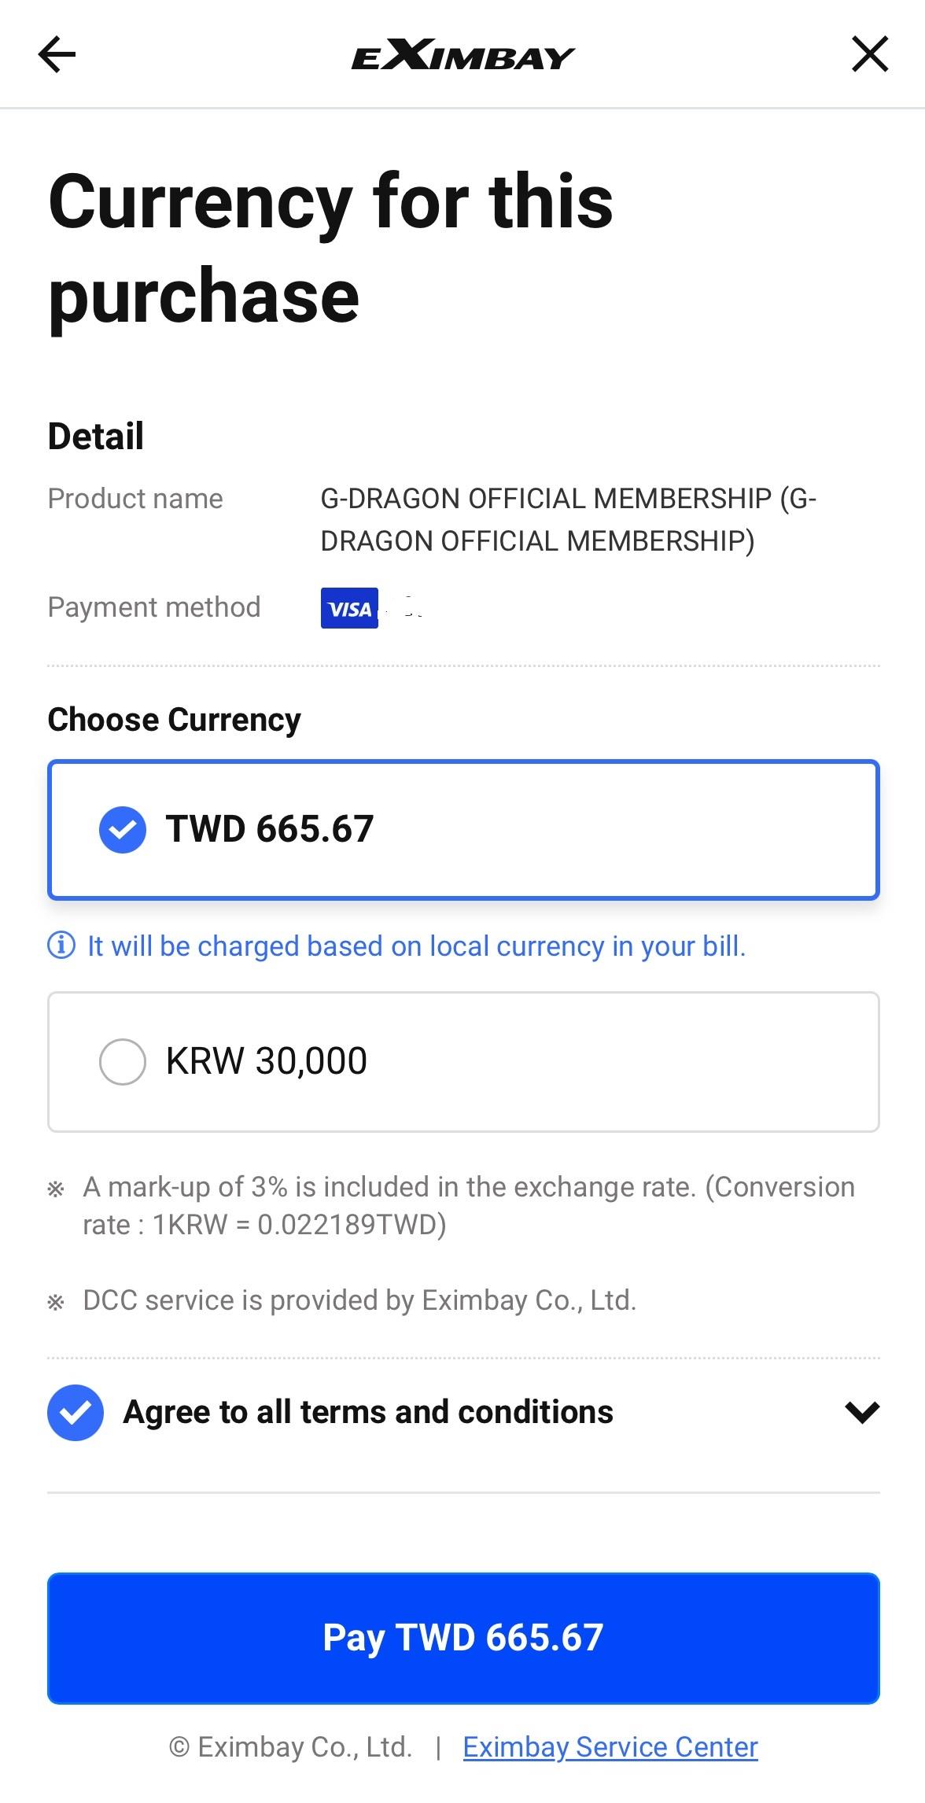The image size is (925, 1803).
Task: Open the Eximbay Service Center link
Action: pos(610,1747)
